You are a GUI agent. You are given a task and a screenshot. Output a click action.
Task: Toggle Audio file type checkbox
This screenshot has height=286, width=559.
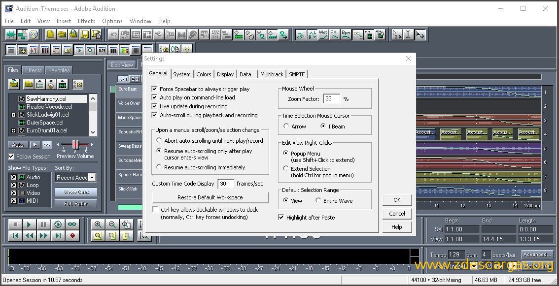point(13,177)
